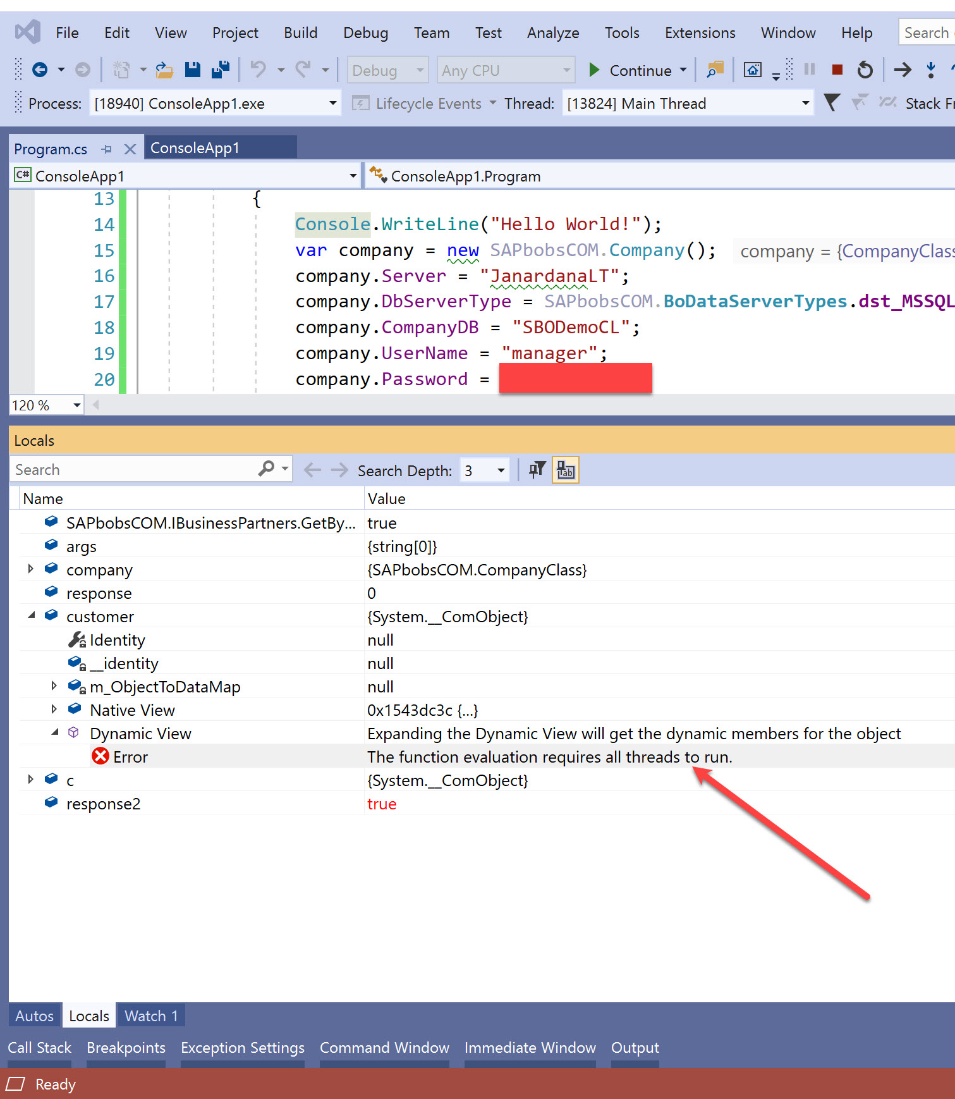Click the Continue button
The height and width of the screenshot is (1099, 955).
630,70
